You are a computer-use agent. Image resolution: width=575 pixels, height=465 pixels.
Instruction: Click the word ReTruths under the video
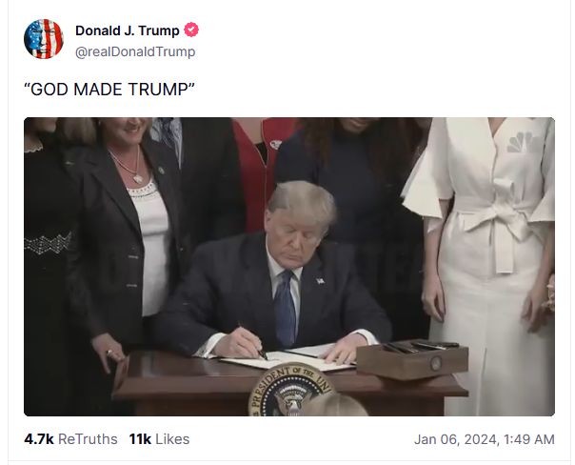pos(88,439)
